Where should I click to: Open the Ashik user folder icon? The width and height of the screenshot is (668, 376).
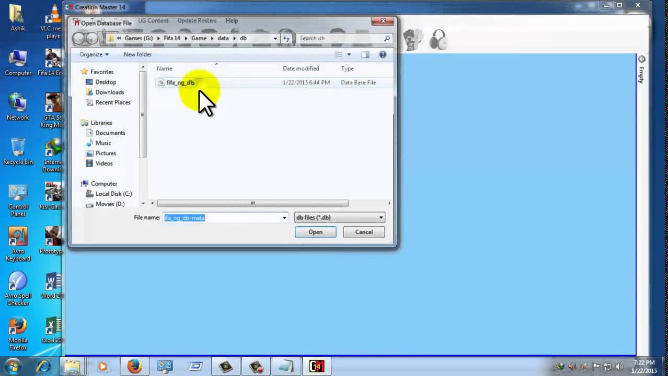coord(18,18)
